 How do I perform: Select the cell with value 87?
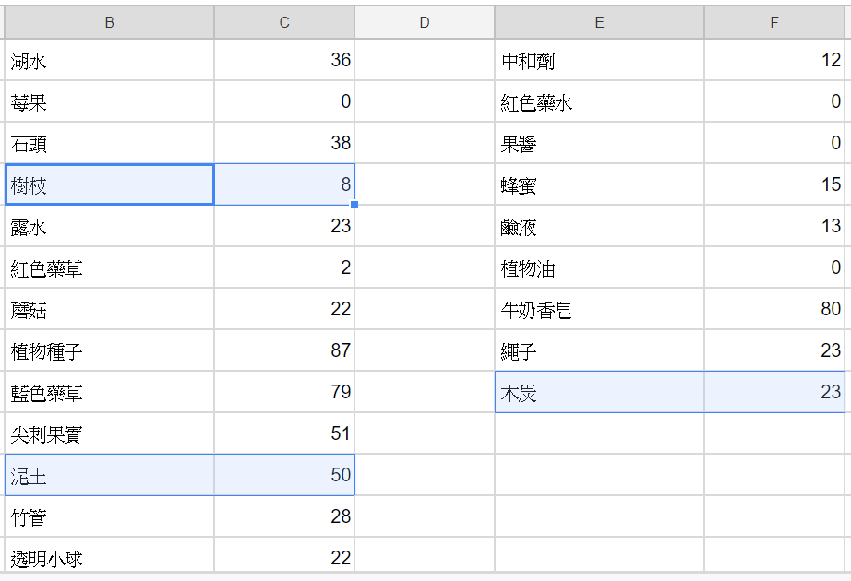[284, 350]
